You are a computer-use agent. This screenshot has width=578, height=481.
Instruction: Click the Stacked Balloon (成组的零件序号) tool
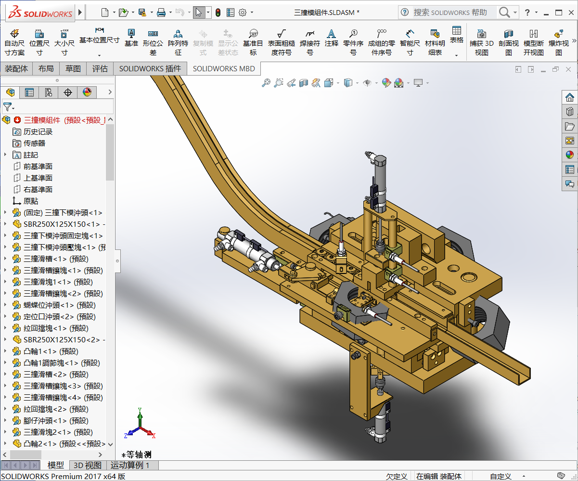point(381,42)
